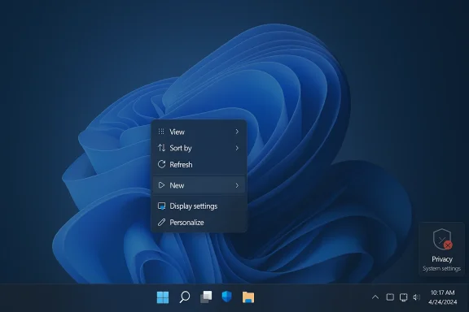This screenshot has width=469, height=312.
Task: Click the triangle icon beside New
Action: (161, 185)
